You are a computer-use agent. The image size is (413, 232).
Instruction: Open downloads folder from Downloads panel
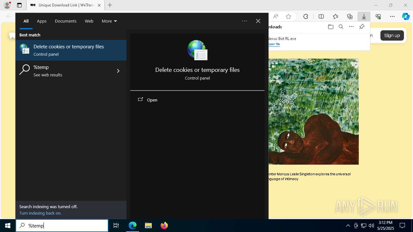[x=331, y=27]
